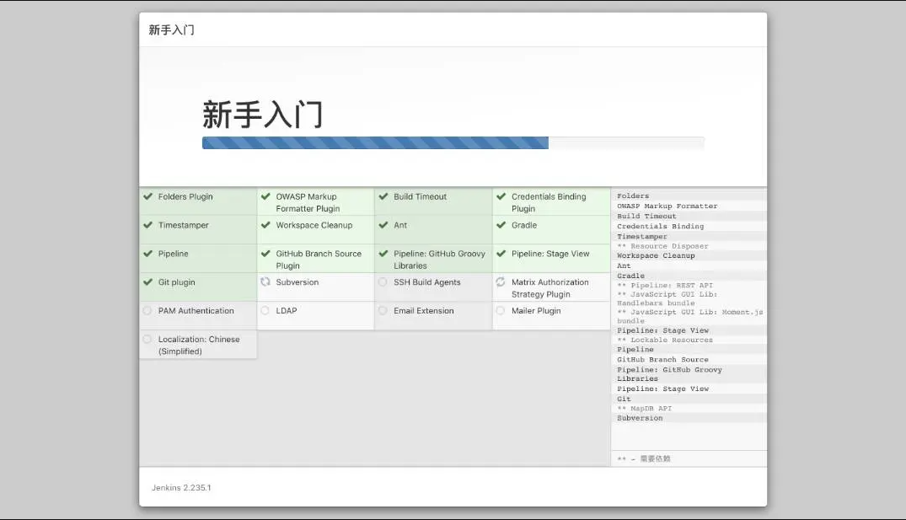
Task: Click the circle beside SSH Build Agents
Action: (383, 282)
